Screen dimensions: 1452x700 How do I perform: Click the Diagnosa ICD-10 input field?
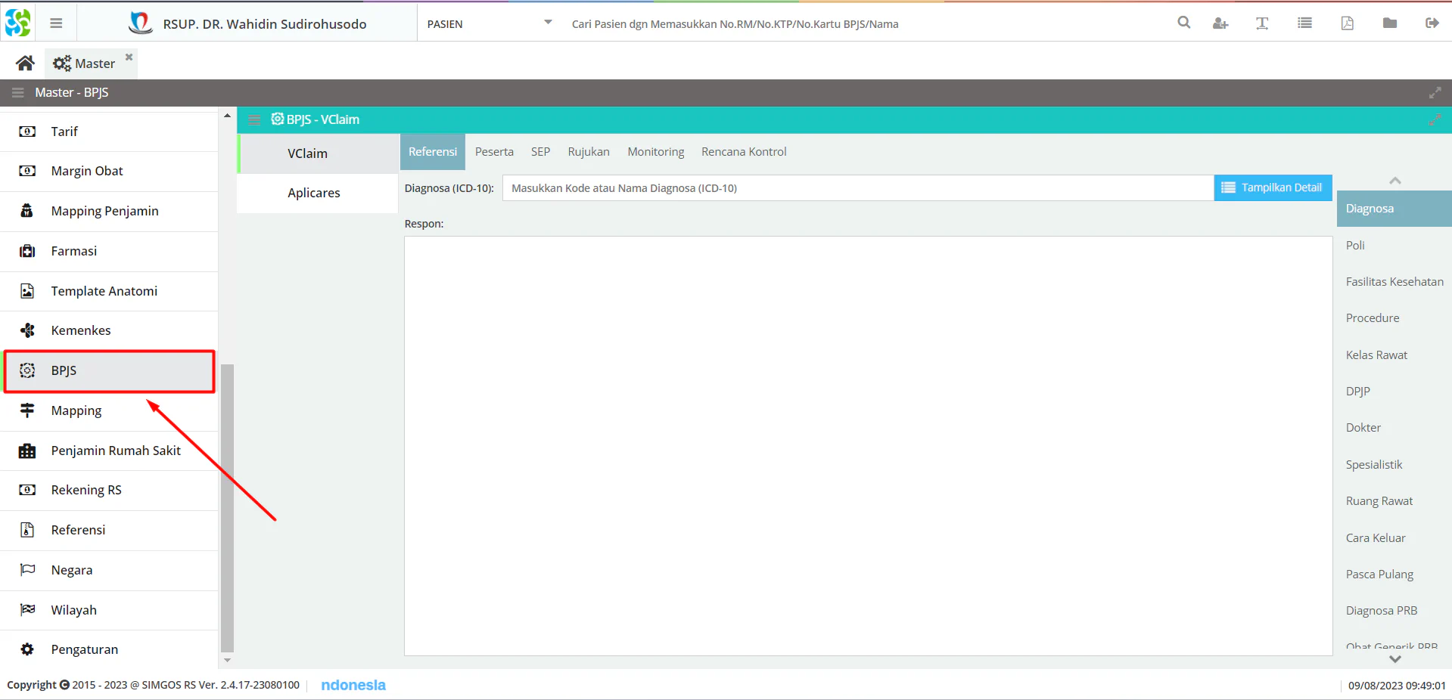(858, 188)
